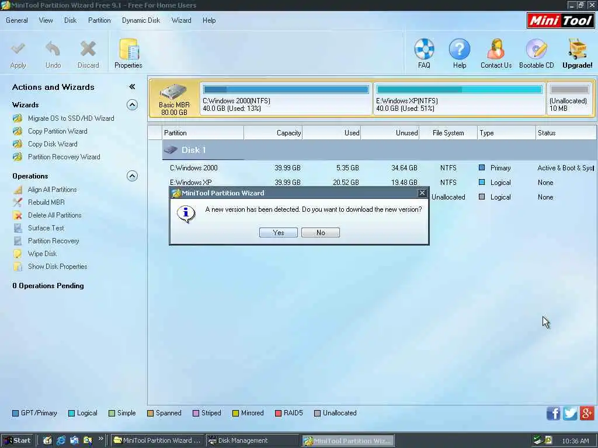This screenshot has height=448, width=598.
Task: Select the Disk 1 header row
Action: pos(380,150)
